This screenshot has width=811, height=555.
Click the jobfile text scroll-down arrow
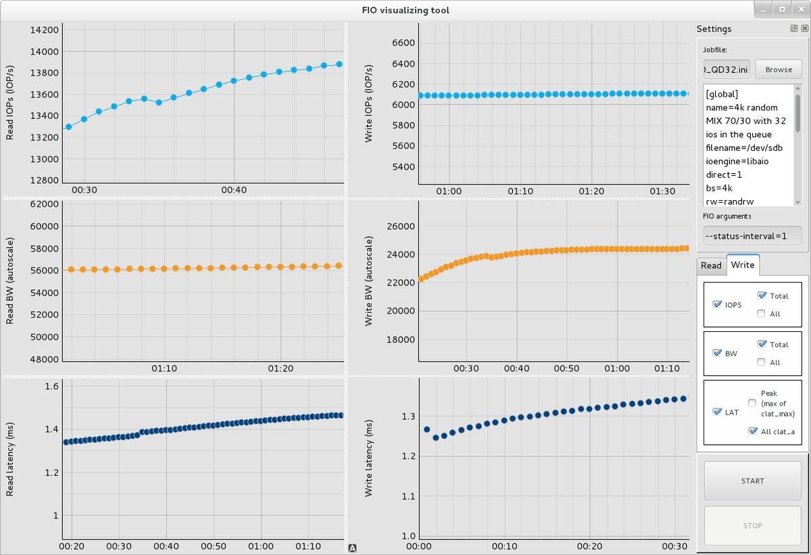coord(797,202)
